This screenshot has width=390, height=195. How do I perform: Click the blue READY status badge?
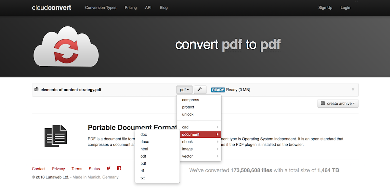(218, 90)
